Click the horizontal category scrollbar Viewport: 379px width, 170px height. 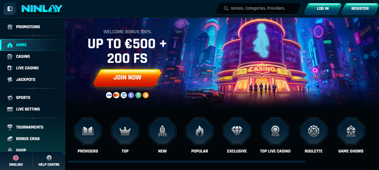187,162
